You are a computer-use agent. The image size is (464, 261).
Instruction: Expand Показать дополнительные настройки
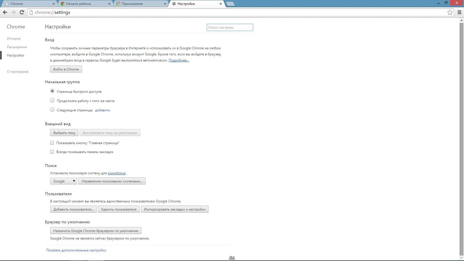[x=76, y=250]
